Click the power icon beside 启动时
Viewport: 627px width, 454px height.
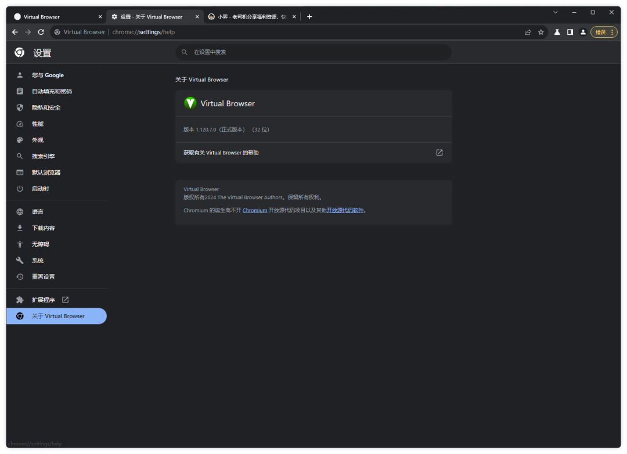coord(20,189)
